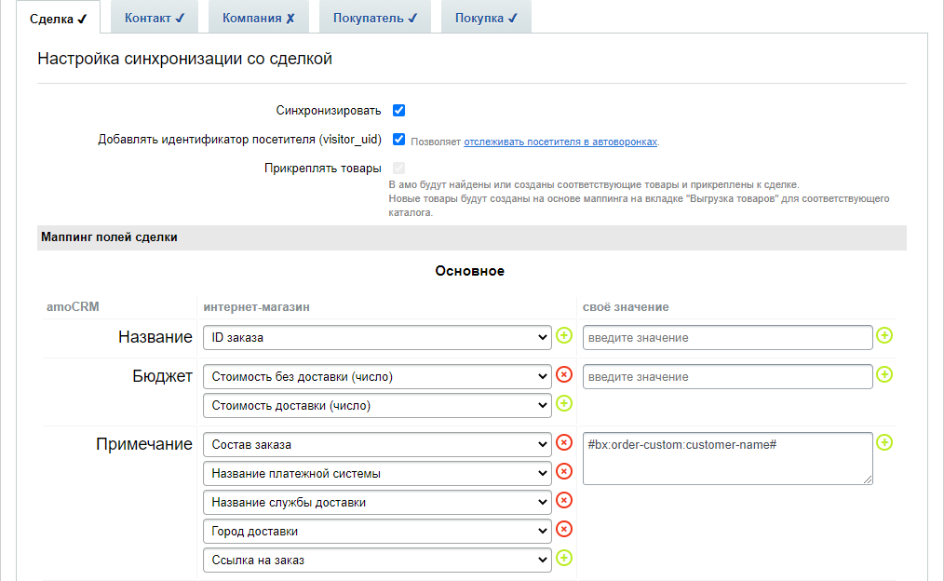This screenshot has height=581, width=944.
Task: Switch to the Контакт tab
Action: click(155, 18)
